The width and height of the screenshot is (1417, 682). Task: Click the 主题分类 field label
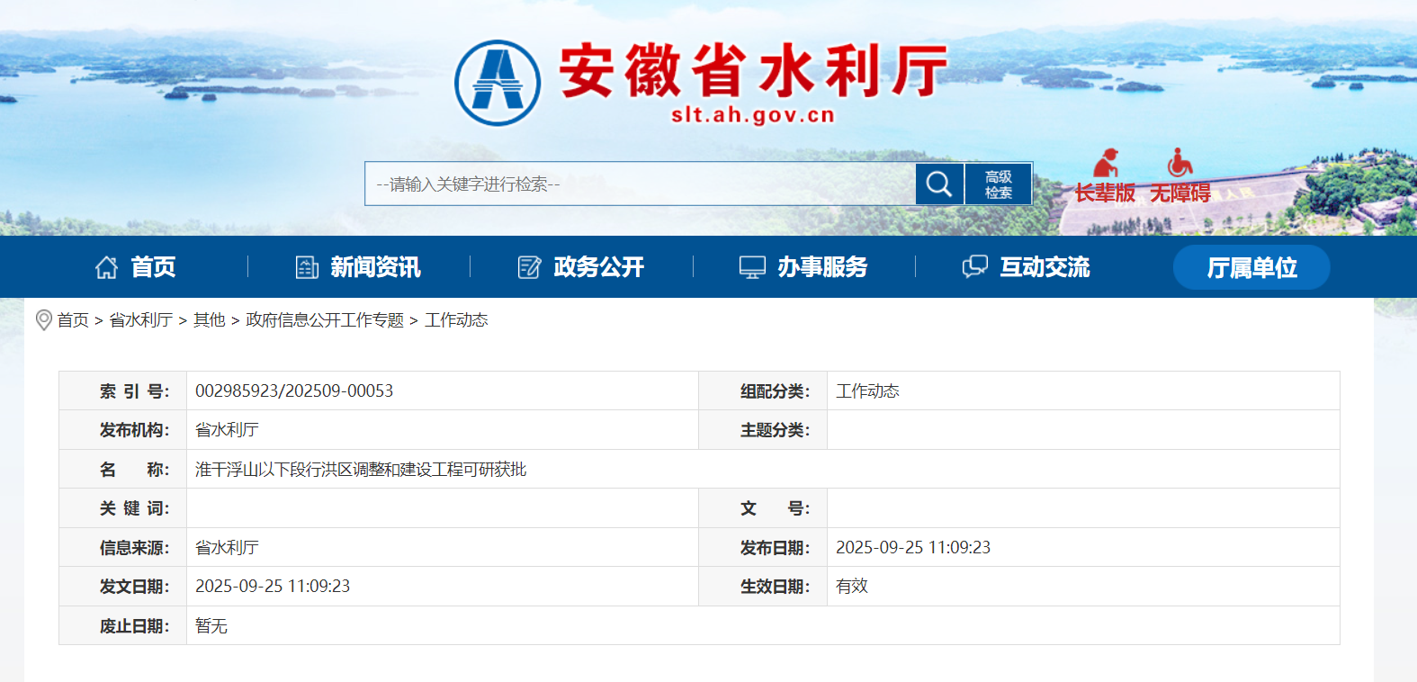point(775,430)
